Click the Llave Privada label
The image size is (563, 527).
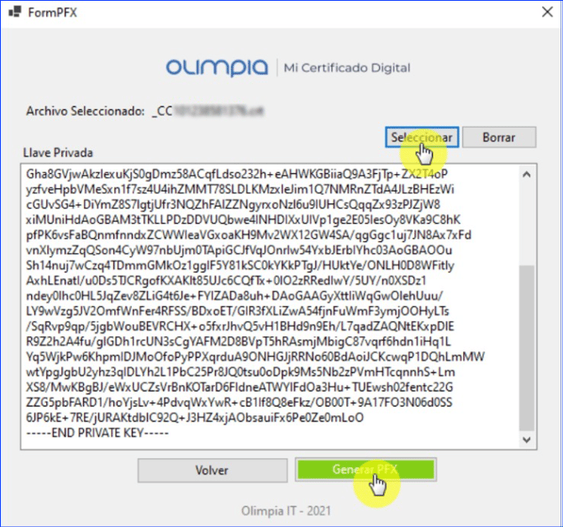58,153
